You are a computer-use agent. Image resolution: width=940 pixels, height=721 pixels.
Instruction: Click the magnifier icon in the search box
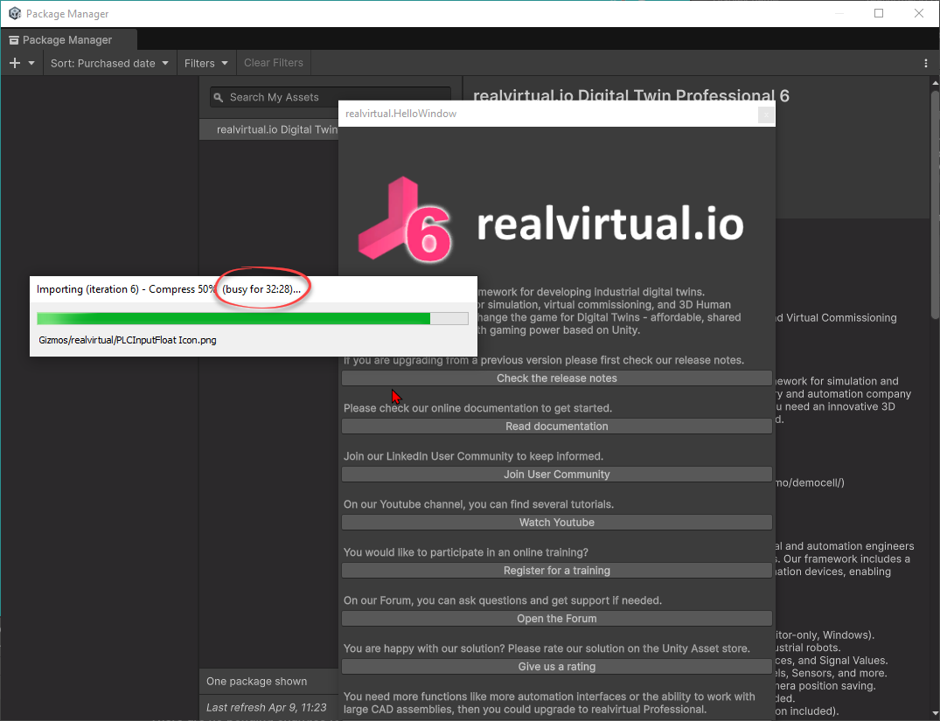coord(219,97)
